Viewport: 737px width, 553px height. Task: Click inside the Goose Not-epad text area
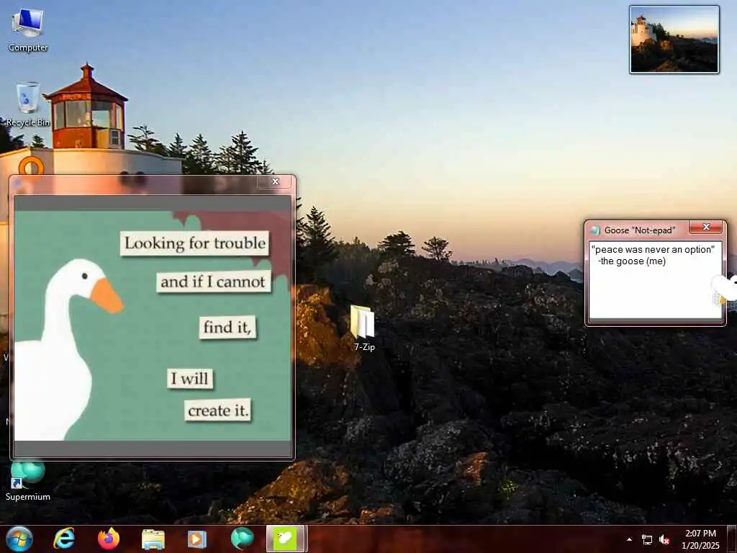point(655,281)
